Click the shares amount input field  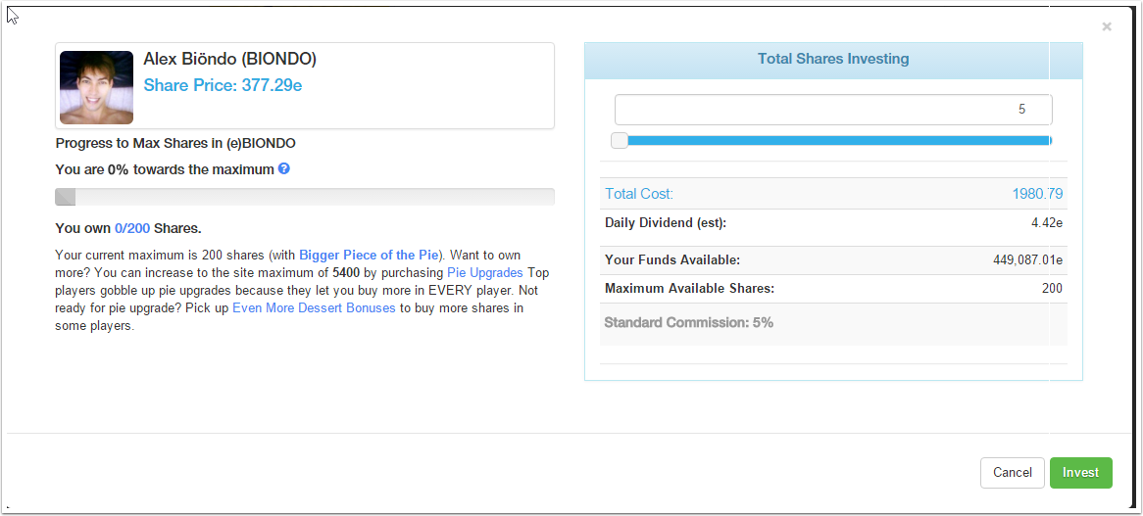(x=832, y=110)
